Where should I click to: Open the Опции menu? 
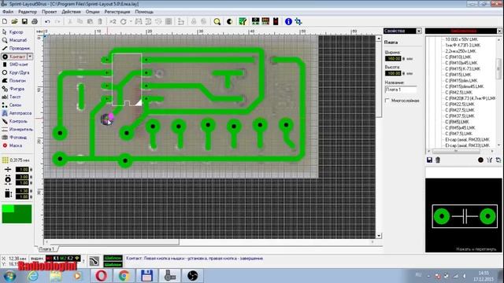[93, 12]
